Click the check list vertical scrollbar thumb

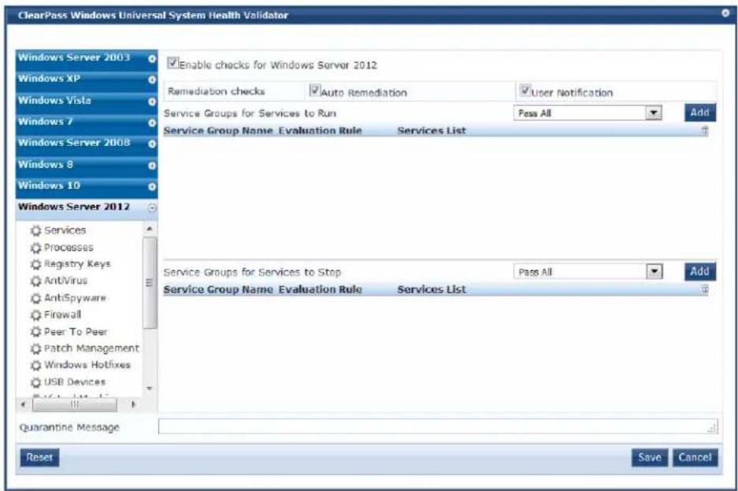tap(150, 282)
